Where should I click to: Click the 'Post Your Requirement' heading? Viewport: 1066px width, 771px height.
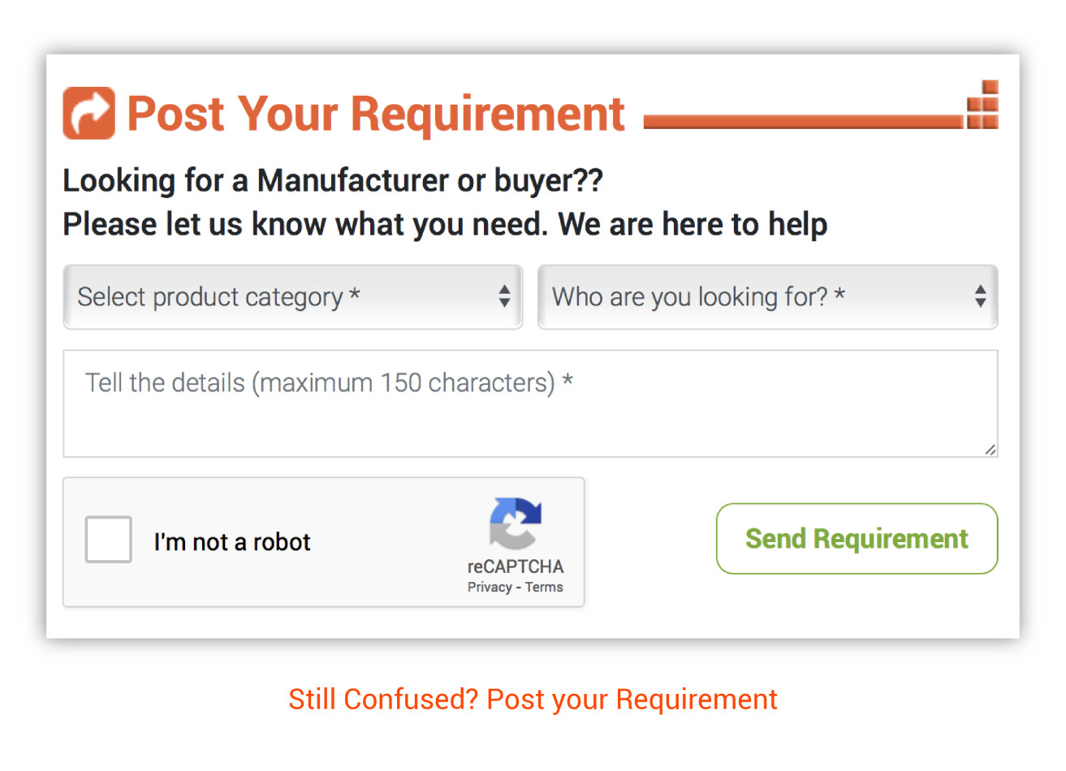(376, 114)
